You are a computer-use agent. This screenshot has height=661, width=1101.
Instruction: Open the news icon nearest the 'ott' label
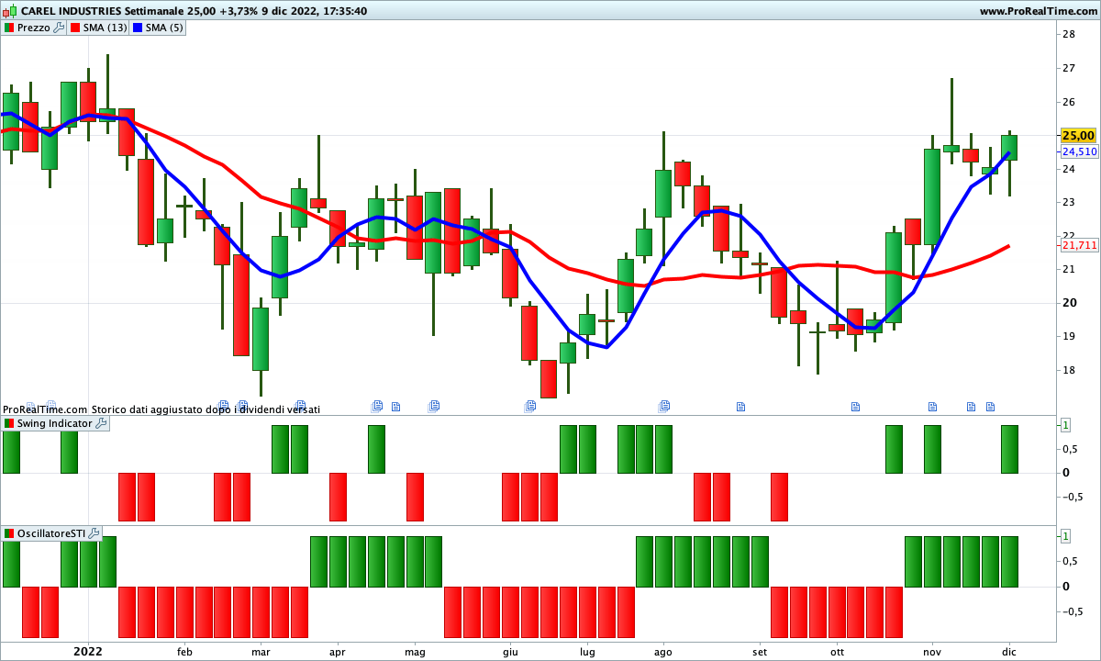856,406
